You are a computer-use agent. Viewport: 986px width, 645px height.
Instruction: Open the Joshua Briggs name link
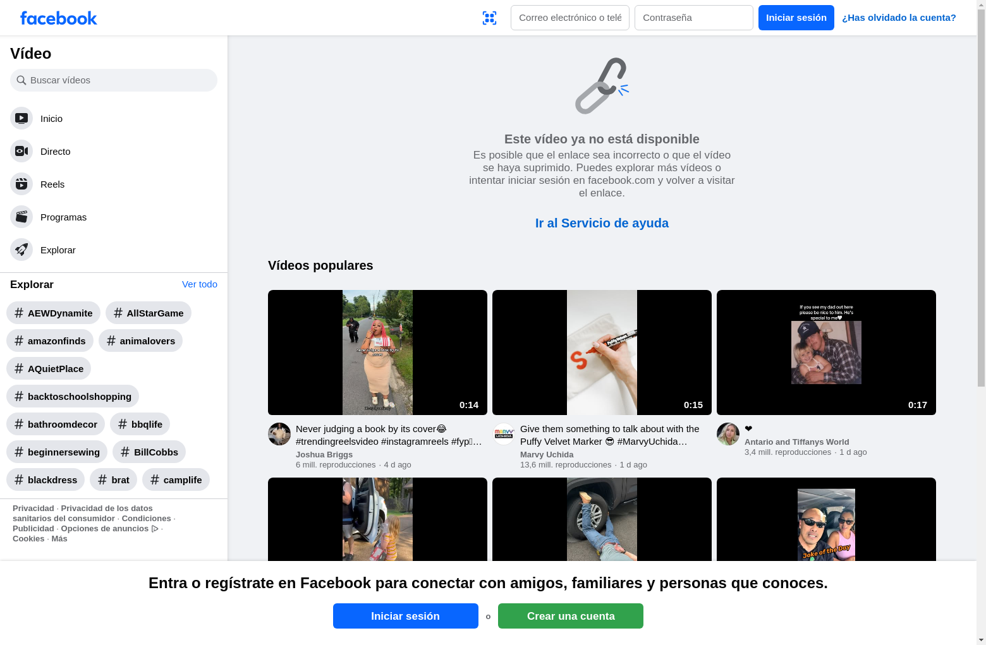point(324,455)
